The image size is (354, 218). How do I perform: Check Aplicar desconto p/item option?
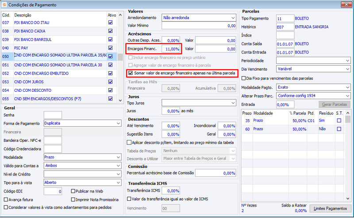coord(129,143)
